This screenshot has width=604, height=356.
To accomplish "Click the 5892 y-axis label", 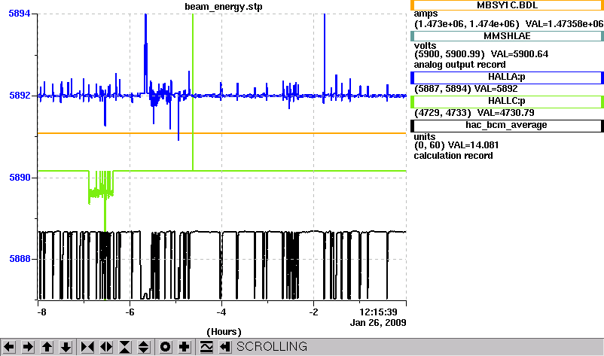I will [20, 95].
